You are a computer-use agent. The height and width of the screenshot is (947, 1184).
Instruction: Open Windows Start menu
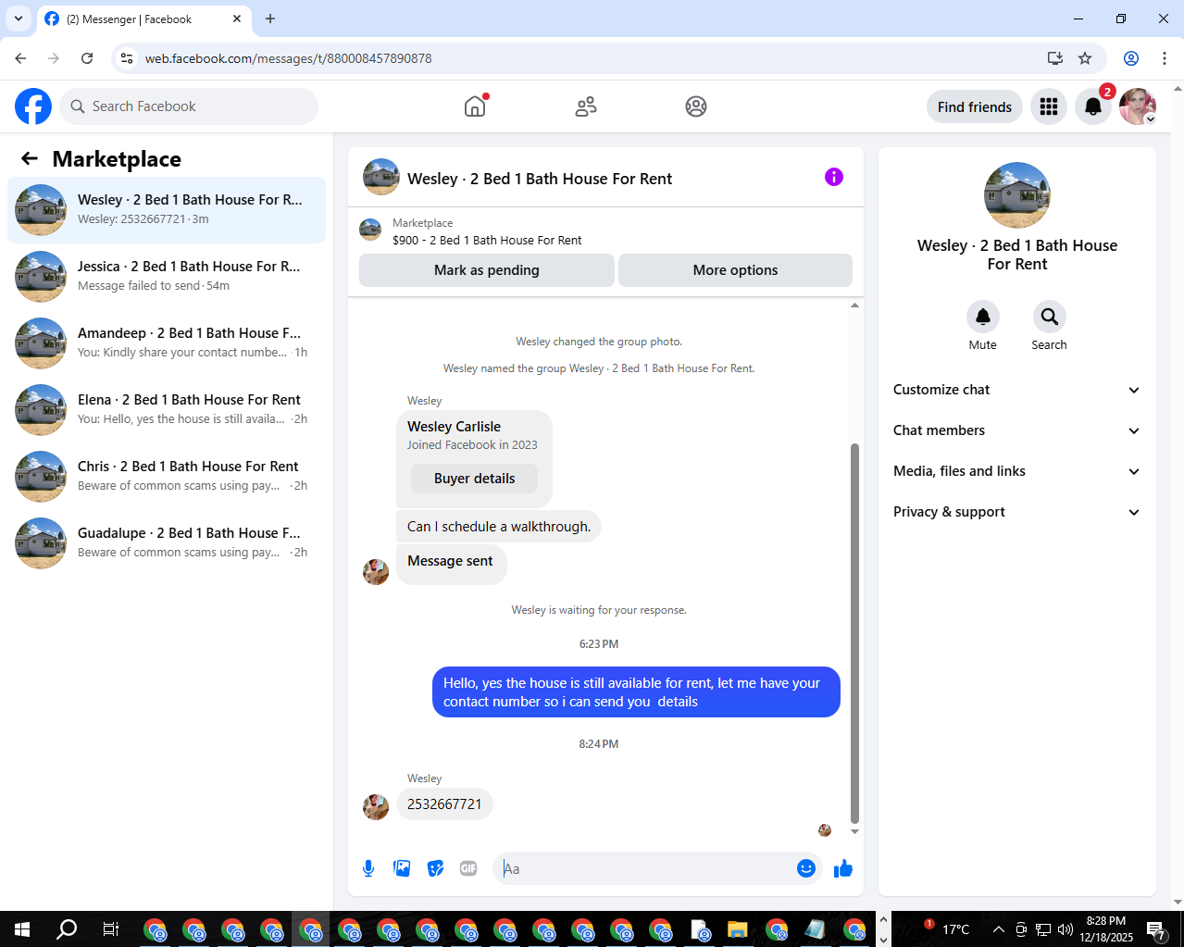(x=22, y=929)
